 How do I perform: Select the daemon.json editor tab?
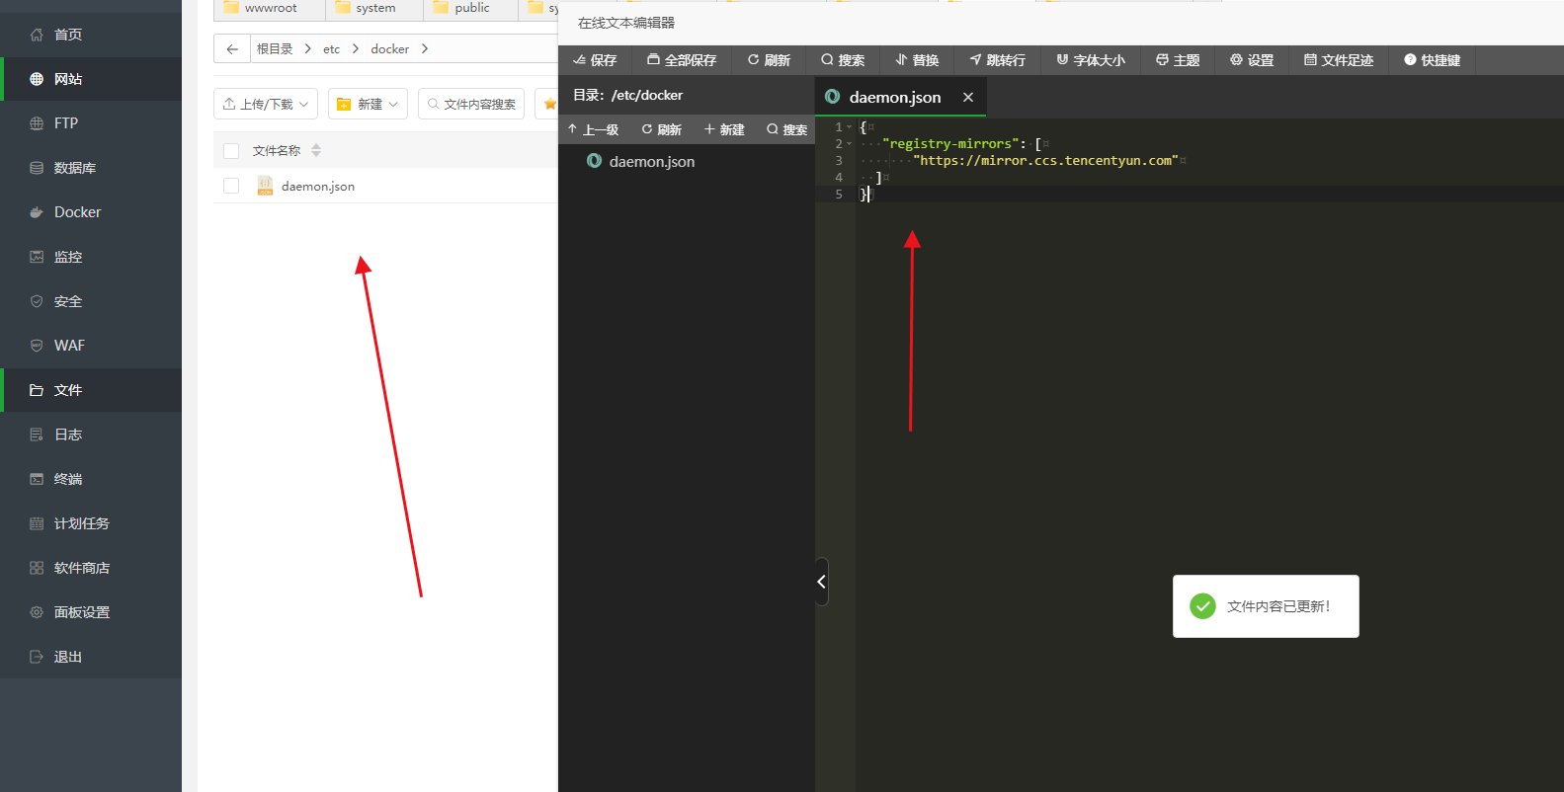click(894, 97)
